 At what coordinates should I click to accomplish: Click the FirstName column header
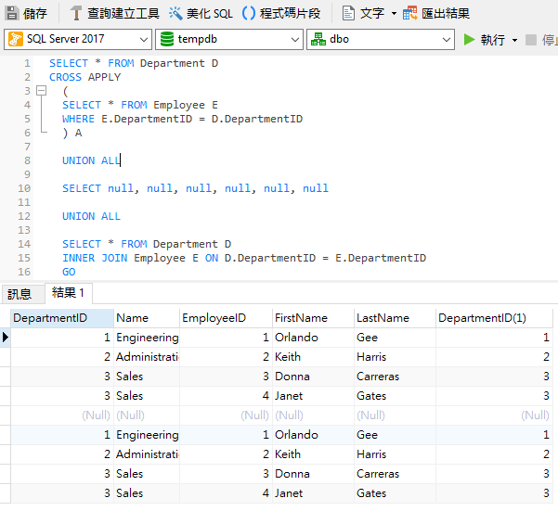[x=300, y=318]
